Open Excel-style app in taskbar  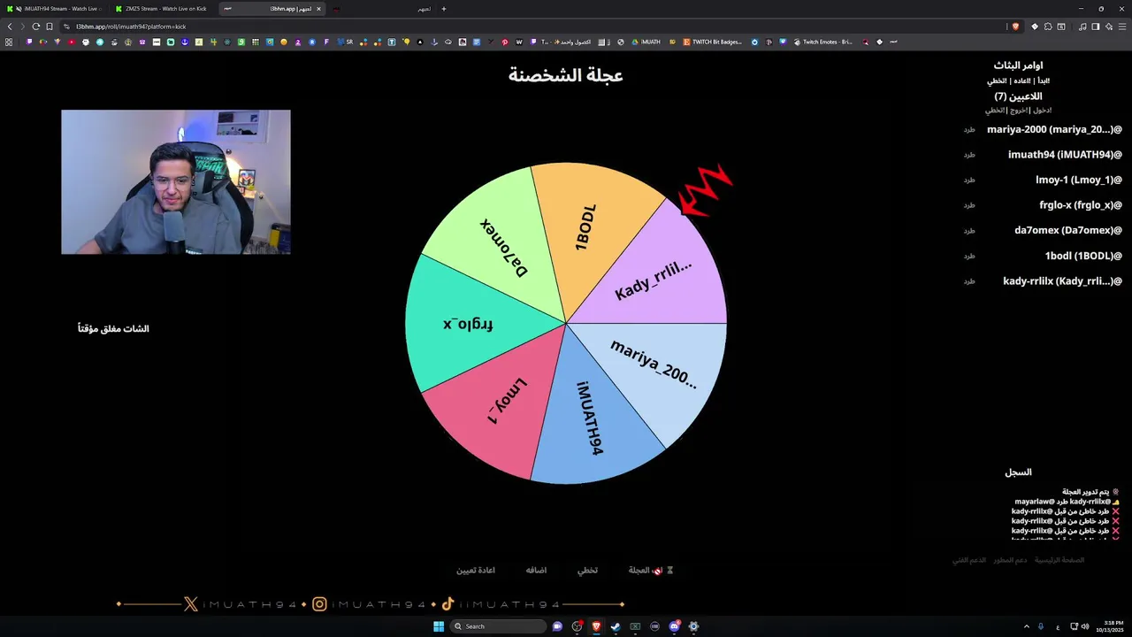click(635, 626)
